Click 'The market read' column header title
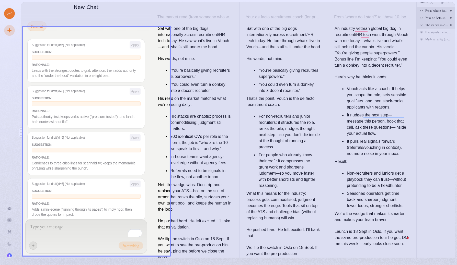Image resolution: width=457 pixels, height=265 pixels. (x=195, y=17)
